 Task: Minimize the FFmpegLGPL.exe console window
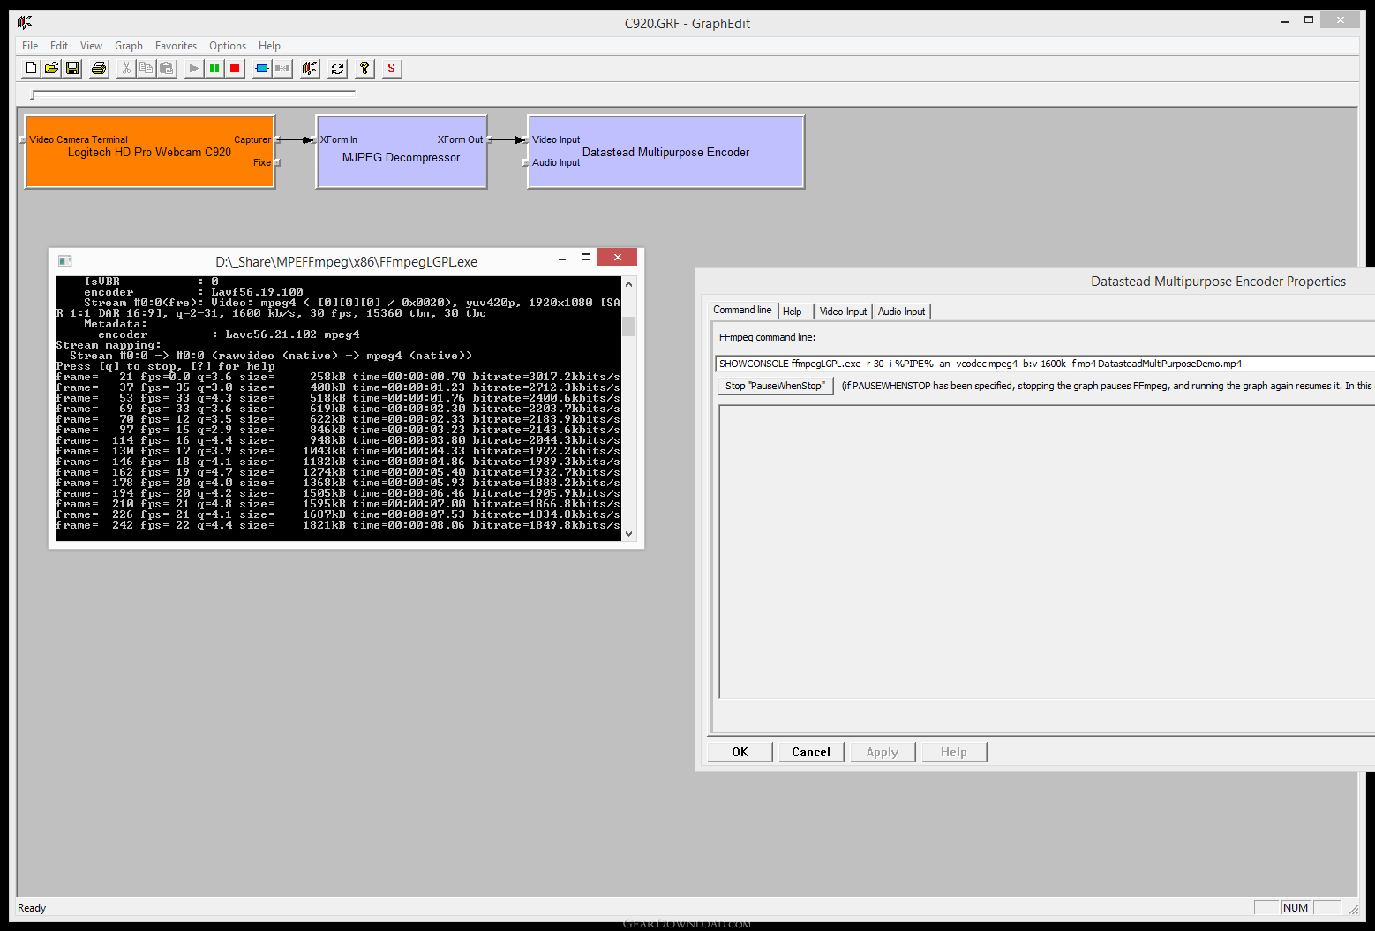coord(562,259)
